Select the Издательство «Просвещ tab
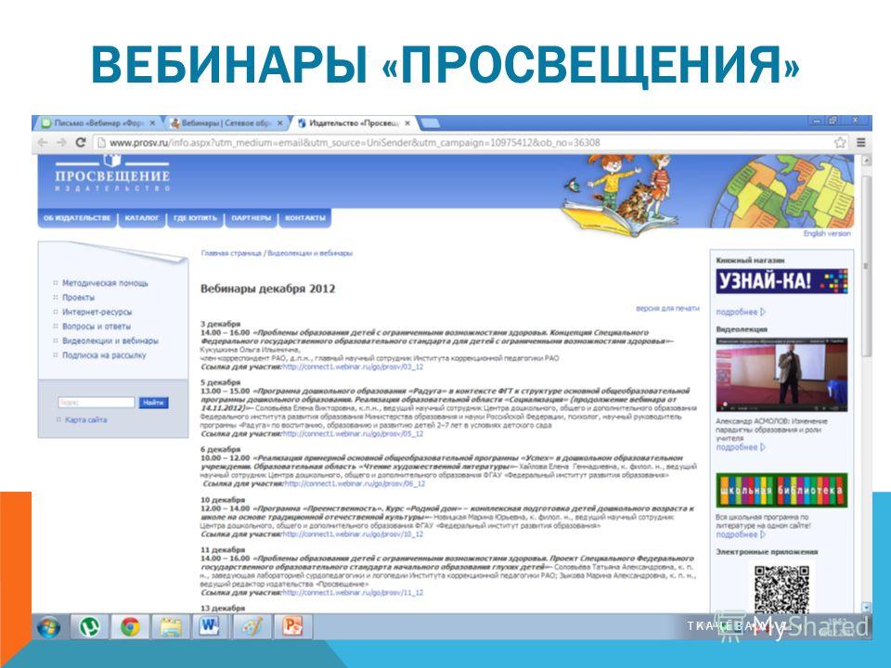This screenshot has height=668, width=891. 354,123
